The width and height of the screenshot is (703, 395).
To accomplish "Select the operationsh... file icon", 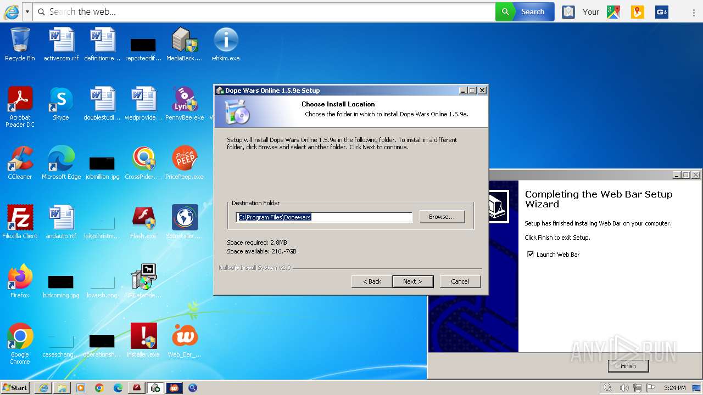I will [x=102, y=345].
